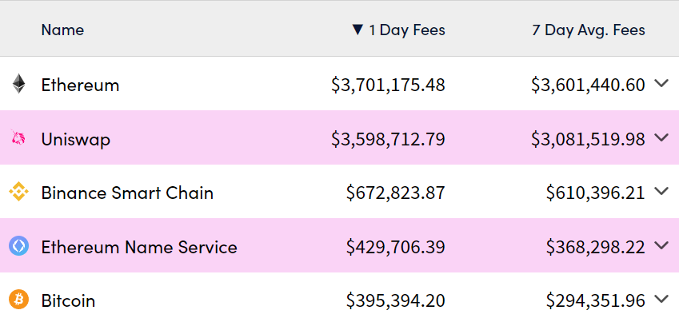This screenshot has height=326, width=679.
Task: Select the Ethereum Name Service label
Action: coord(139,247)
